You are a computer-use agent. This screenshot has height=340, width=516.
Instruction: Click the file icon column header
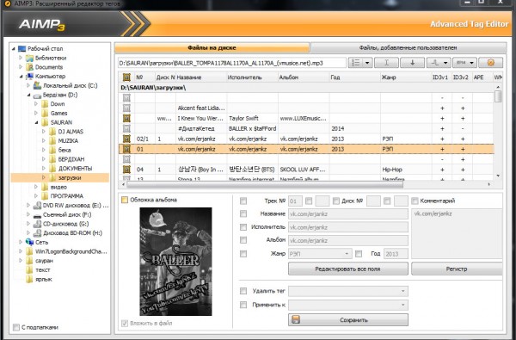point(126,77)
